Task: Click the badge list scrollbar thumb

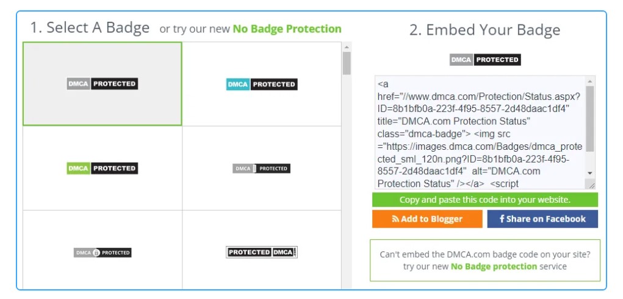Action: tap(347, 63)
